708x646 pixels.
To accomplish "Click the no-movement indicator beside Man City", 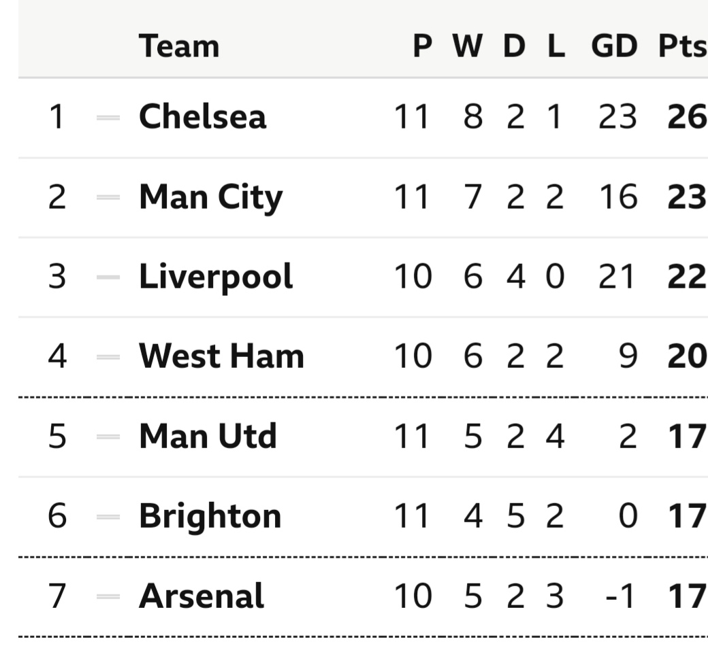I will click(108, 197).
